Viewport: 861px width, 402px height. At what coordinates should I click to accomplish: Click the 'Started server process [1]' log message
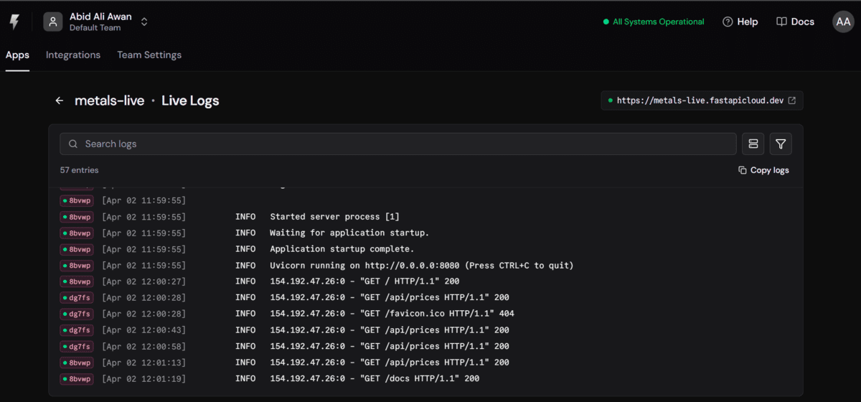(334, 217)
